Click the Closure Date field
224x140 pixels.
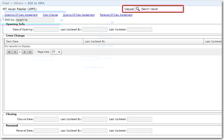46,119
